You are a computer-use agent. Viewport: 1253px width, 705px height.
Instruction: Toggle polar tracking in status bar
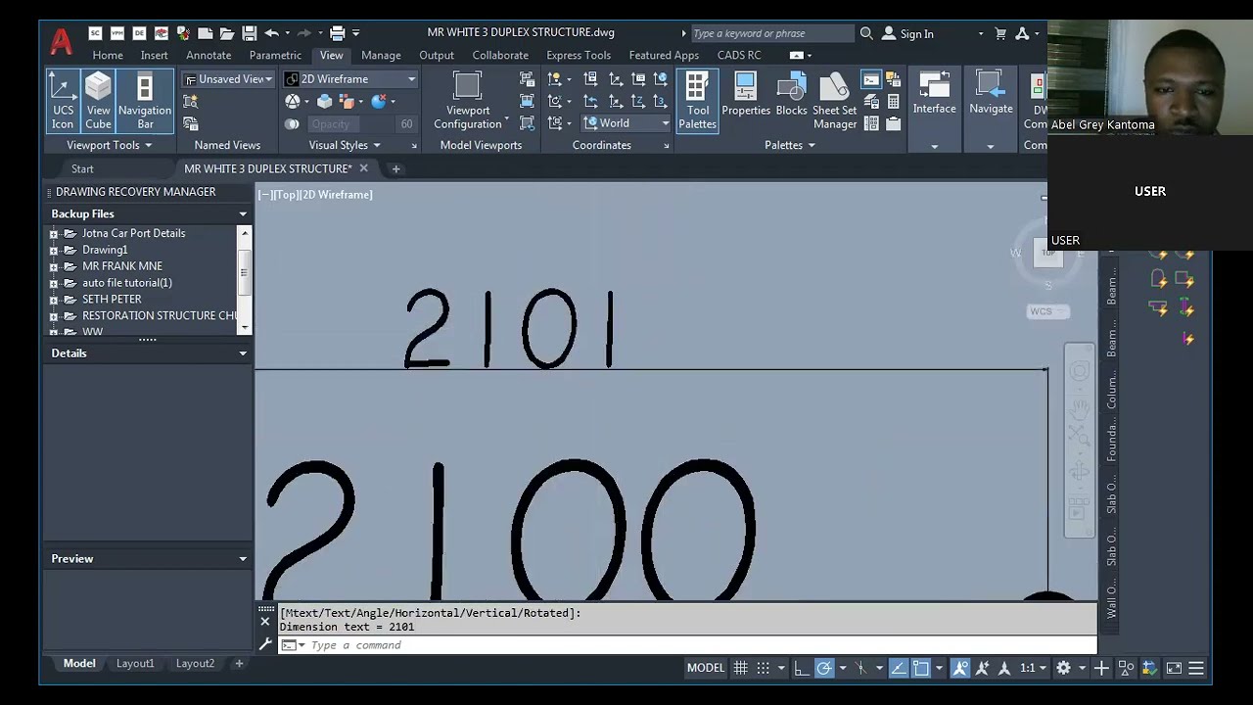(824, 668)
